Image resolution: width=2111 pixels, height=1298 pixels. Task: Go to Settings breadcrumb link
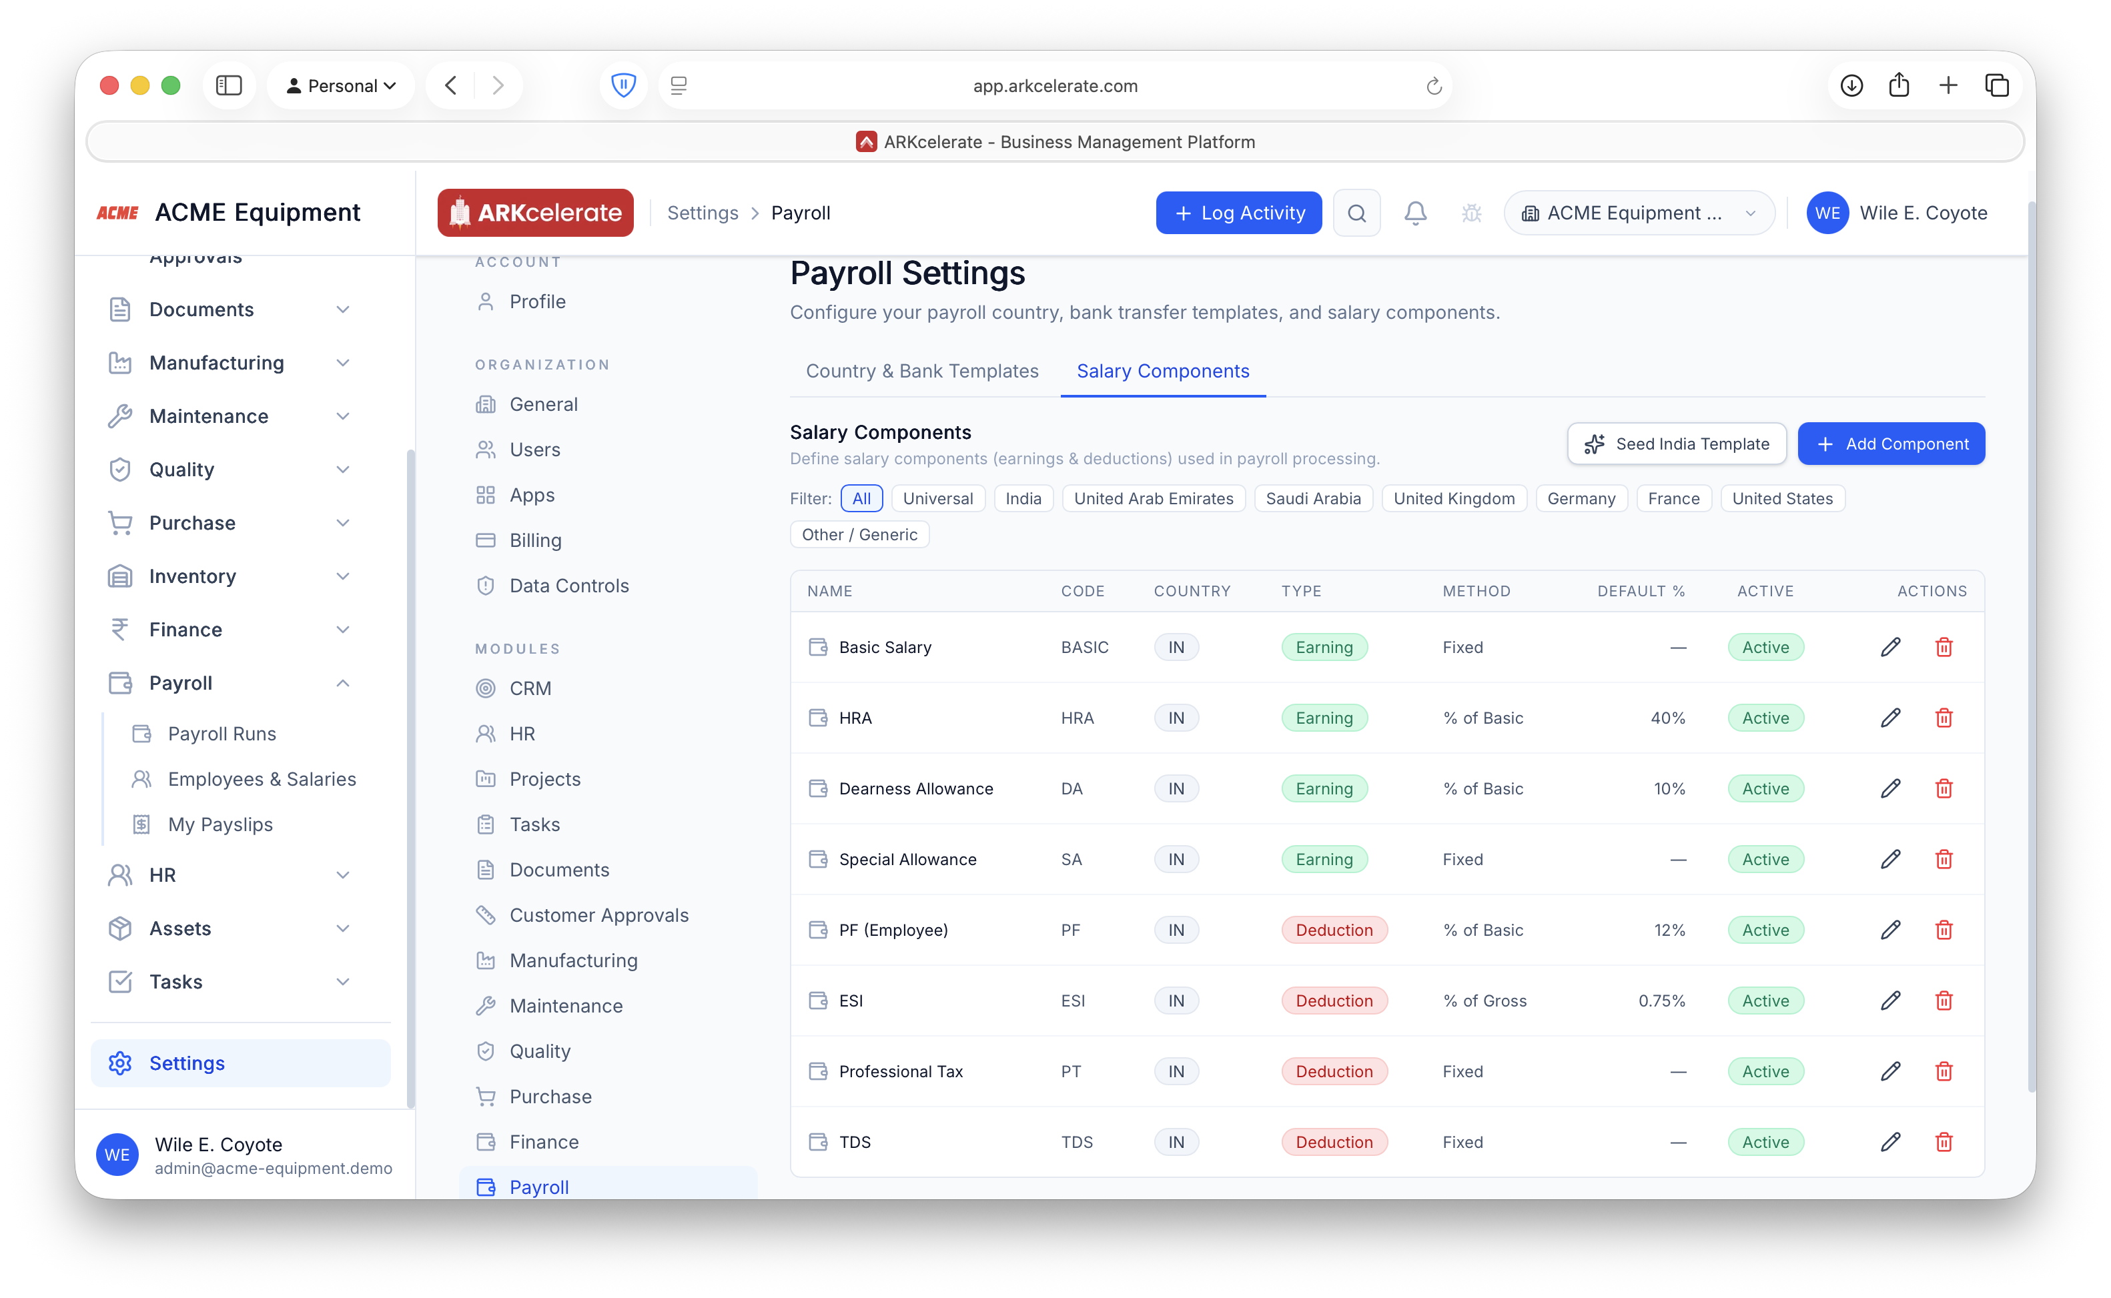[x=703, y=213]
